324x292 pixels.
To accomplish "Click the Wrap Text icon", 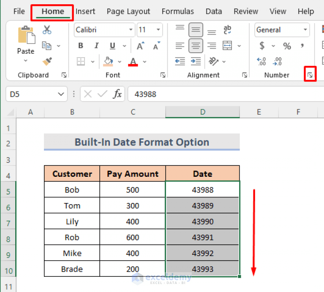I will pyautogui.click(x=227, y=30).
